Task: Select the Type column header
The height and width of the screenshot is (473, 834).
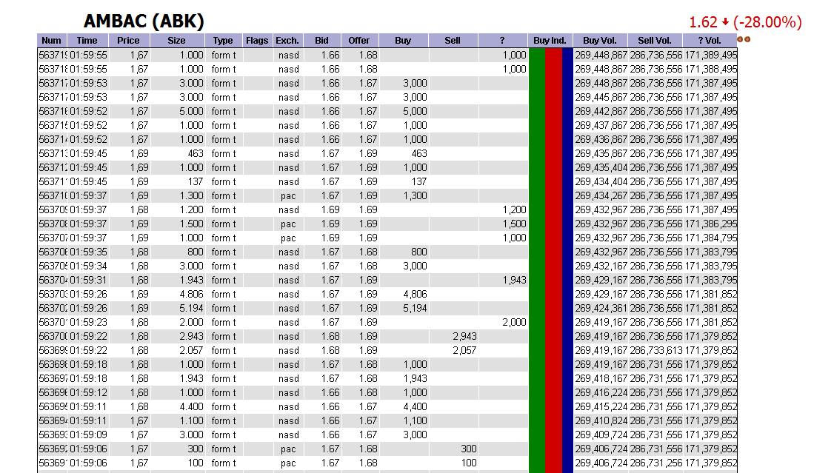Action: [x=222, y=41]
